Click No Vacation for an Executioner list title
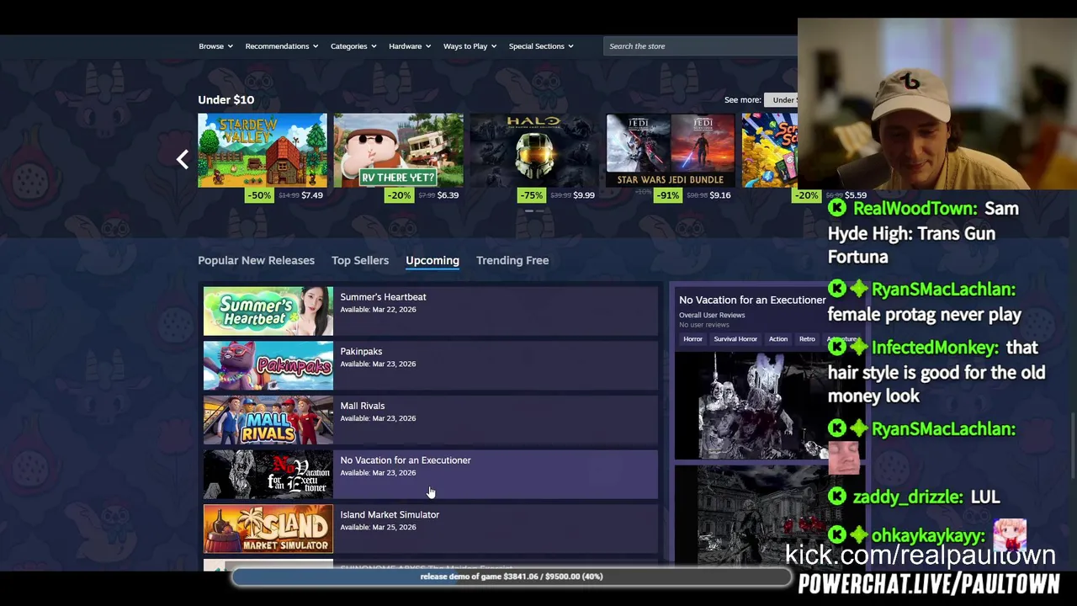The height and width of the screenshot is (606, 1077). click(x=406, y=460)
